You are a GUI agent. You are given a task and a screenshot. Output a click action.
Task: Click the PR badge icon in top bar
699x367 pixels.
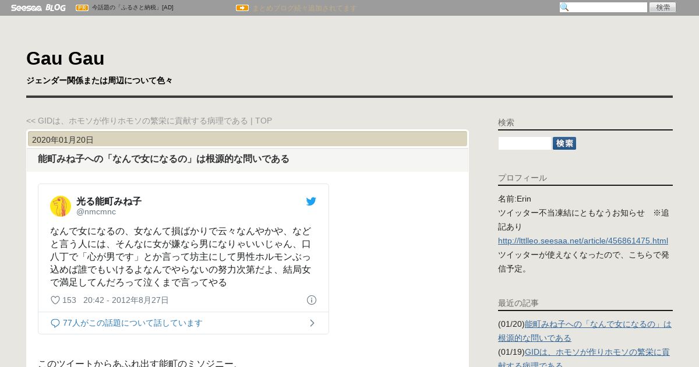tap(82, 8)
